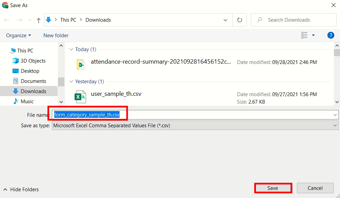Cancel the Save As dialog

pyautogui.click(x=315, y=188)
